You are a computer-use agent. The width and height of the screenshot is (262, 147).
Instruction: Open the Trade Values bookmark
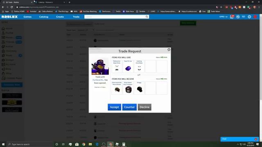[214, 11]
